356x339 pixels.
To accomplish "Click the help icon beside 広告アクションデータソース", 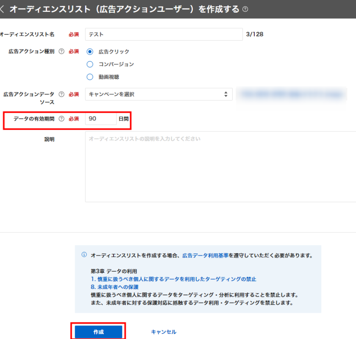I will pos(61,94).
